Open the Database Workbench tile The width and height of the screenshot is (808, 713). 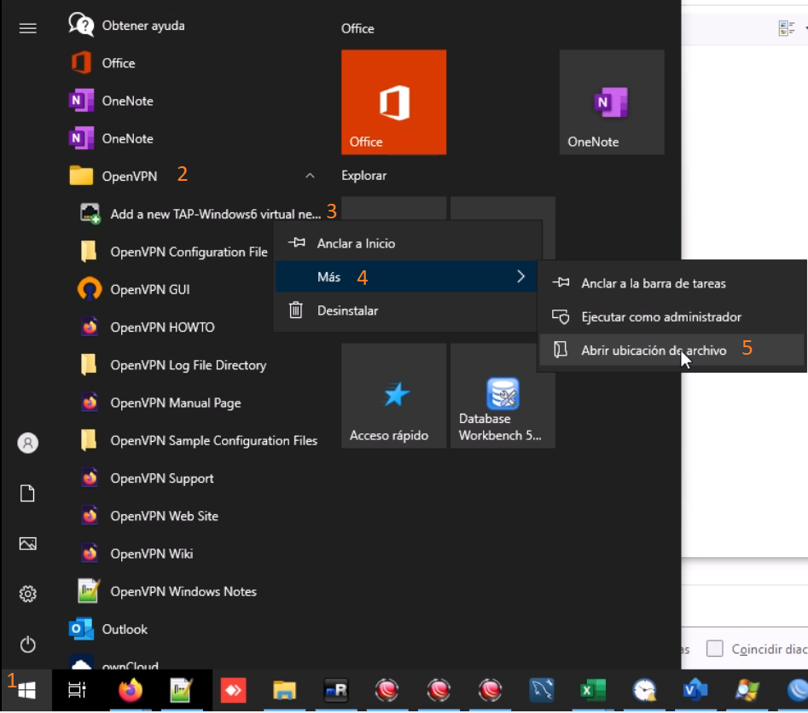click(x=503, y=396)
